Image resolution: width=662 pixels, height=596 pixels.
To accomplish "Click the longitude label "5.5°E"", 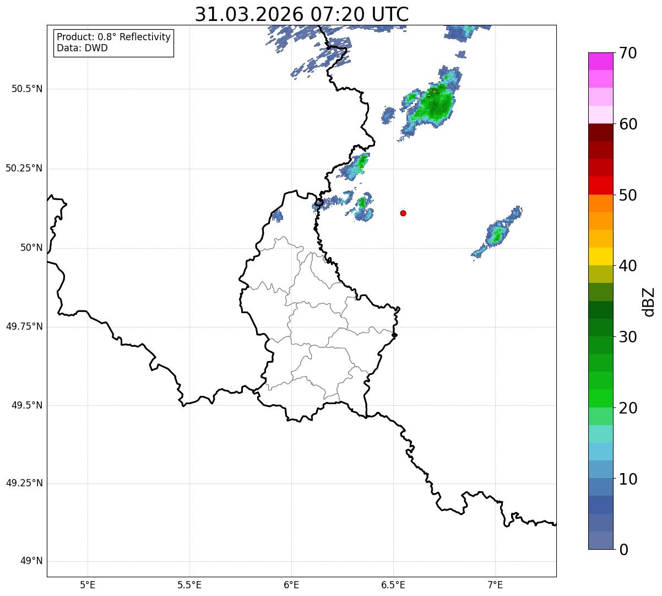I will pos(189,584).
